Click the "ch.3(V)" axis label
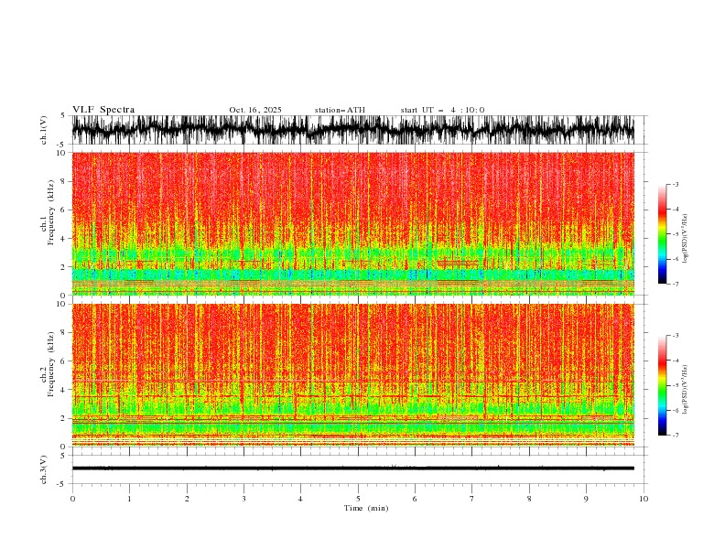This screenshot has width=725, height=560. 44,469
